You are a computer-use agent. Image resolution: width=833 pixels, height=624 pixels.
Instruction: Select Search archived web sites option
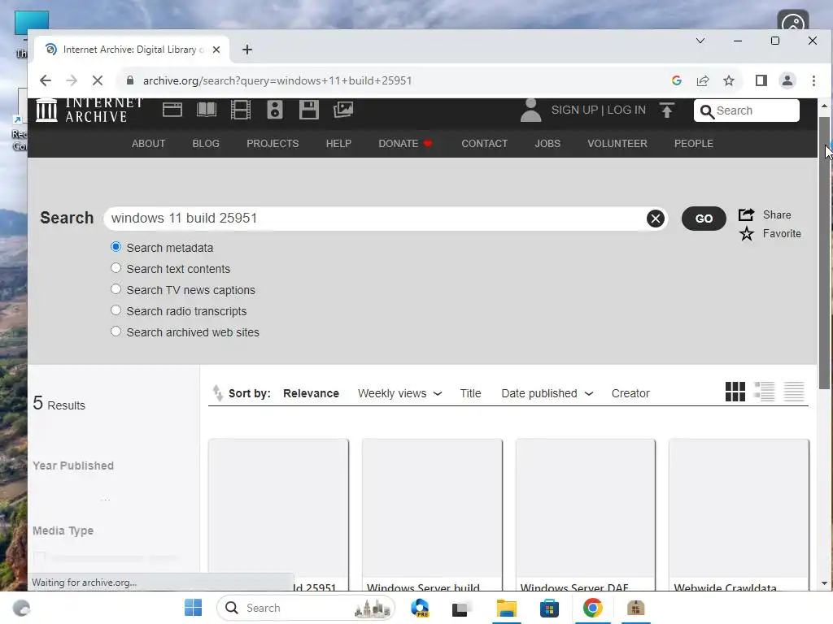pos(116,331)
